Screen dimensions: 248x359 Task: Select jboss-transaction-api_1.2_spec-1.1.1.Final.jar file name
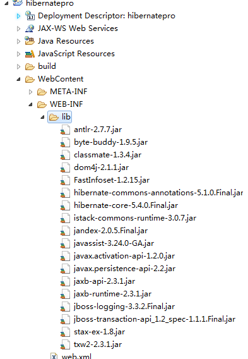pos(155,319)
